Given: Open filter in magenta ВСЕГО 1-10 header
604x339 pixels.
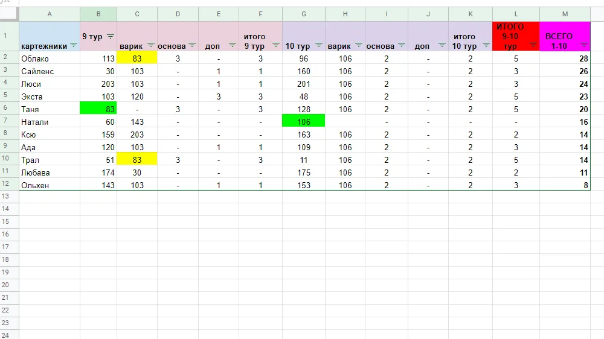Looking at the screenshot, I should (x=584, y=45).
